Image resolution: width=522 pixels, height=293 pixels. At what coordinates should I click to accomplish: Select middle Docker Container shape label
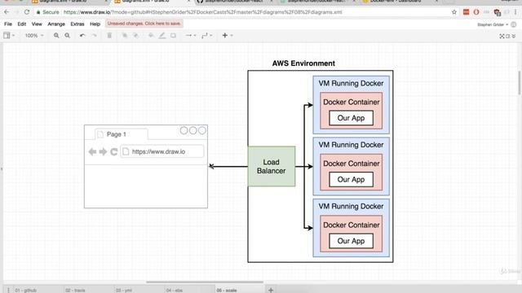click(352, 164)
